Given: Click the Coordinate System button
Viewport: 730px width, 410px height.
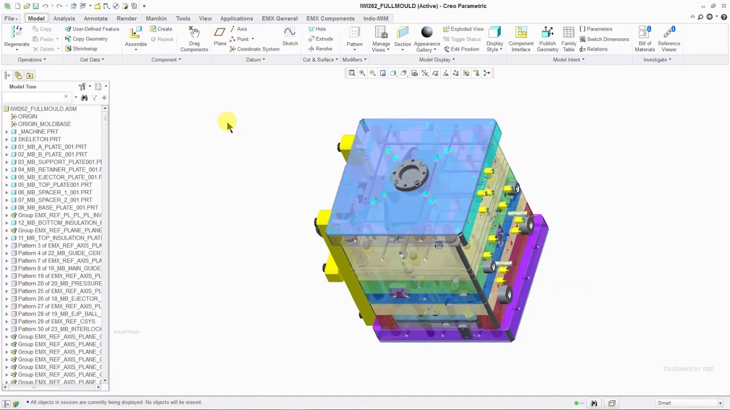Looking at the screenshot, I should (x=254, y=49).
